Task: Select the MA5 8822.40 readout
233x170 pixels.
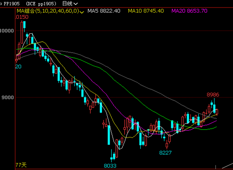Action: (x=104, y=11)
